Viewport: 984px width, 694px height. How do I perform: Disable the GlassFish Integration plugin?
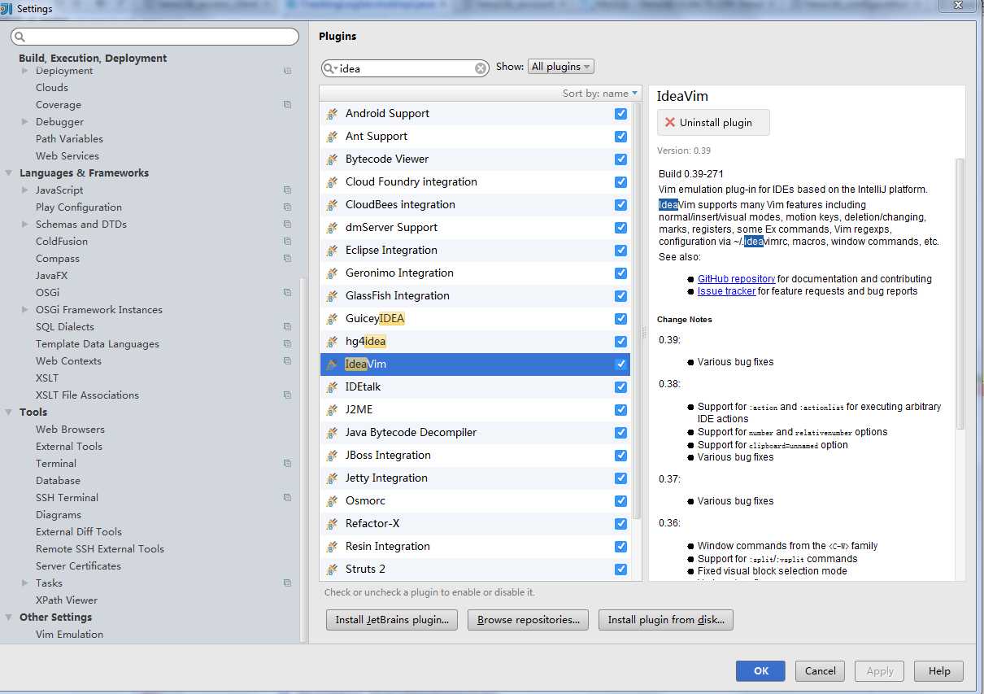pos(621,296)
